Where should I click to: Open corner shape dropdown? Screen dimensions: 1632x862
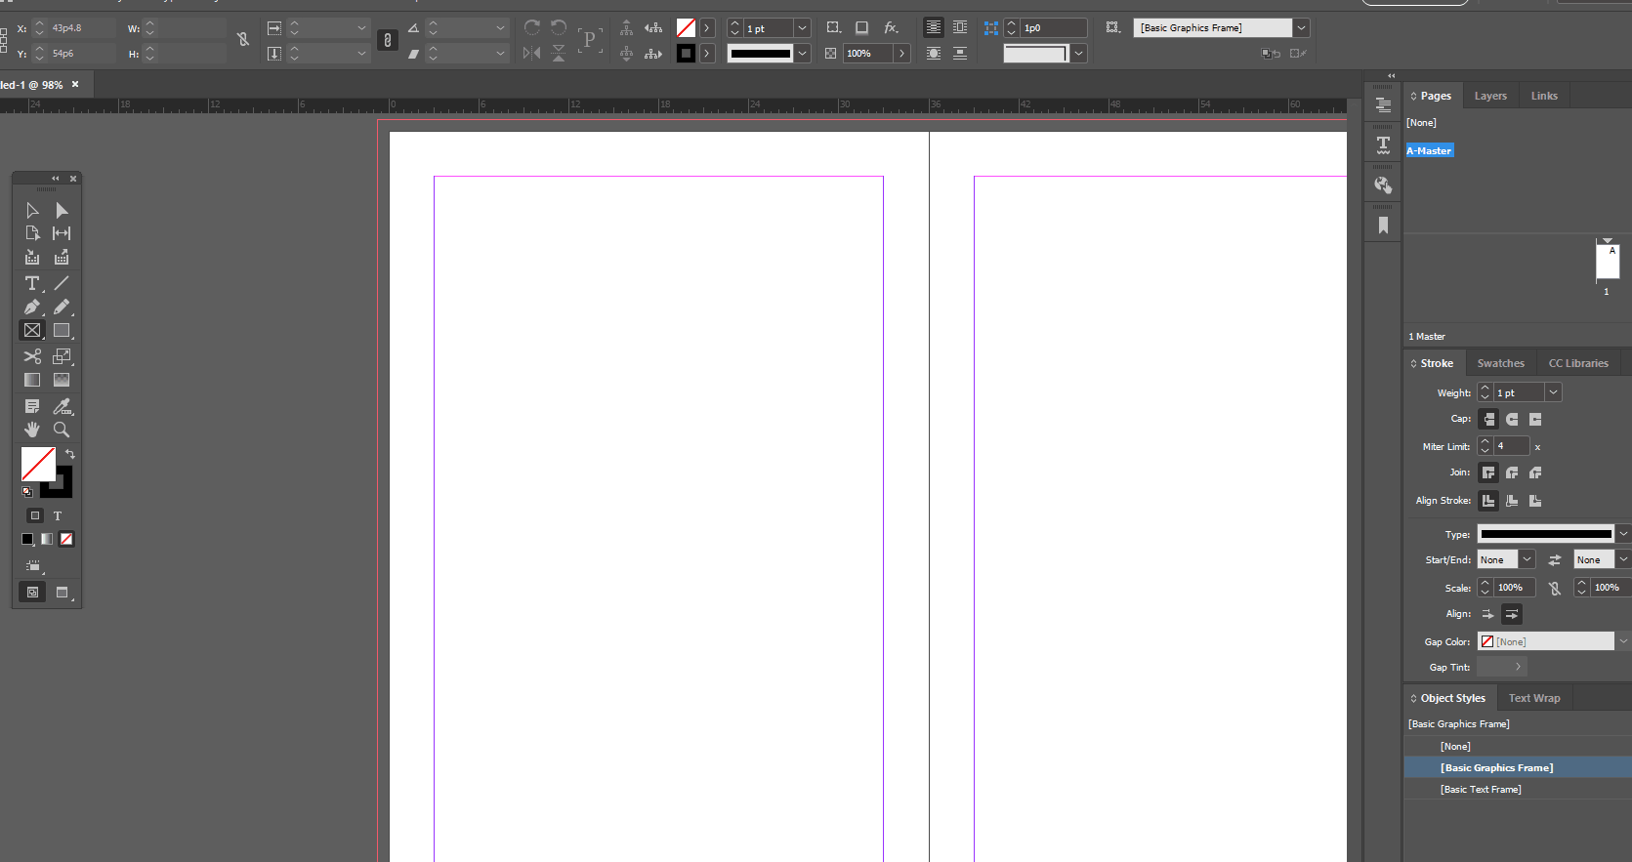click(1078, 54)
